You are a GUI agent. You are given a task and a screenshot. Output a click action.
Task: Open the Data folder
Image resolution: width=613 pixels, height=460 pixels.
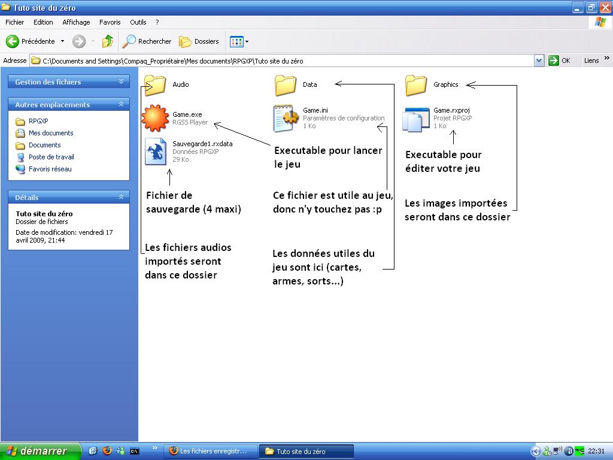coord(286,85)
